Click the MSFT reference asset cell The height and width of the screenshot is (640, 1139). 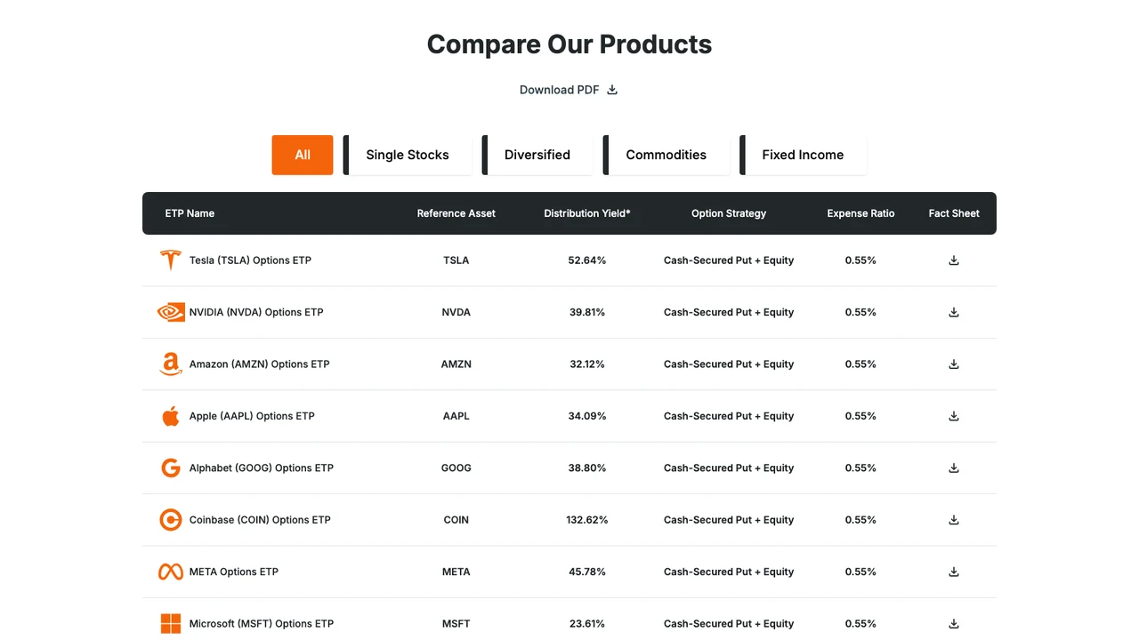tap(456, 624)
